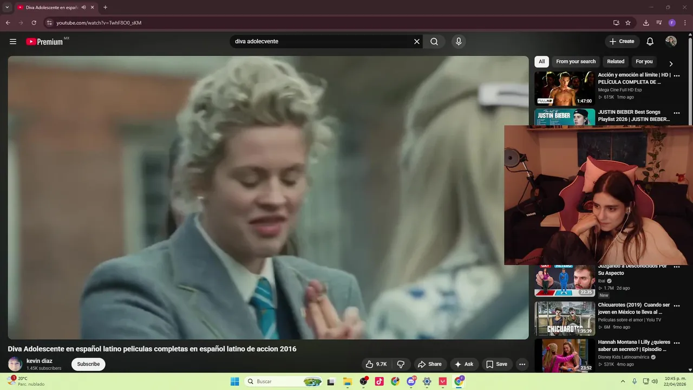Screen dimensions: 693x390
Task: Go to YouTube Premium home logo
Action: (44, 42)
